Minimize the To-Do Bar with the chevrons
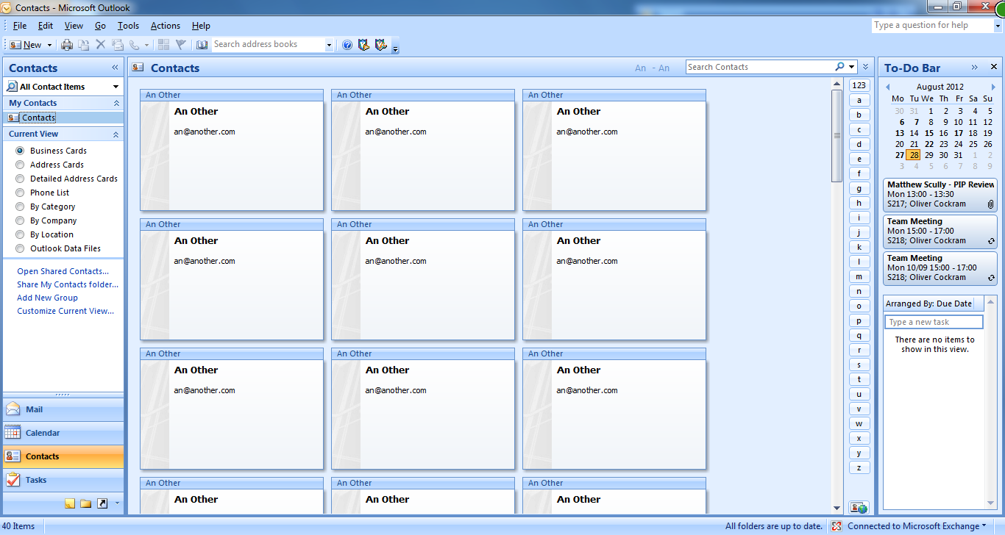 click(x=975, y=67)
